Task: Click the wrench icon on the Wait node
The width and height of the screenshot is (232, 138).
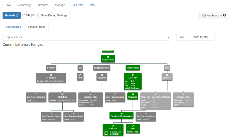Action: coord(133,126)
